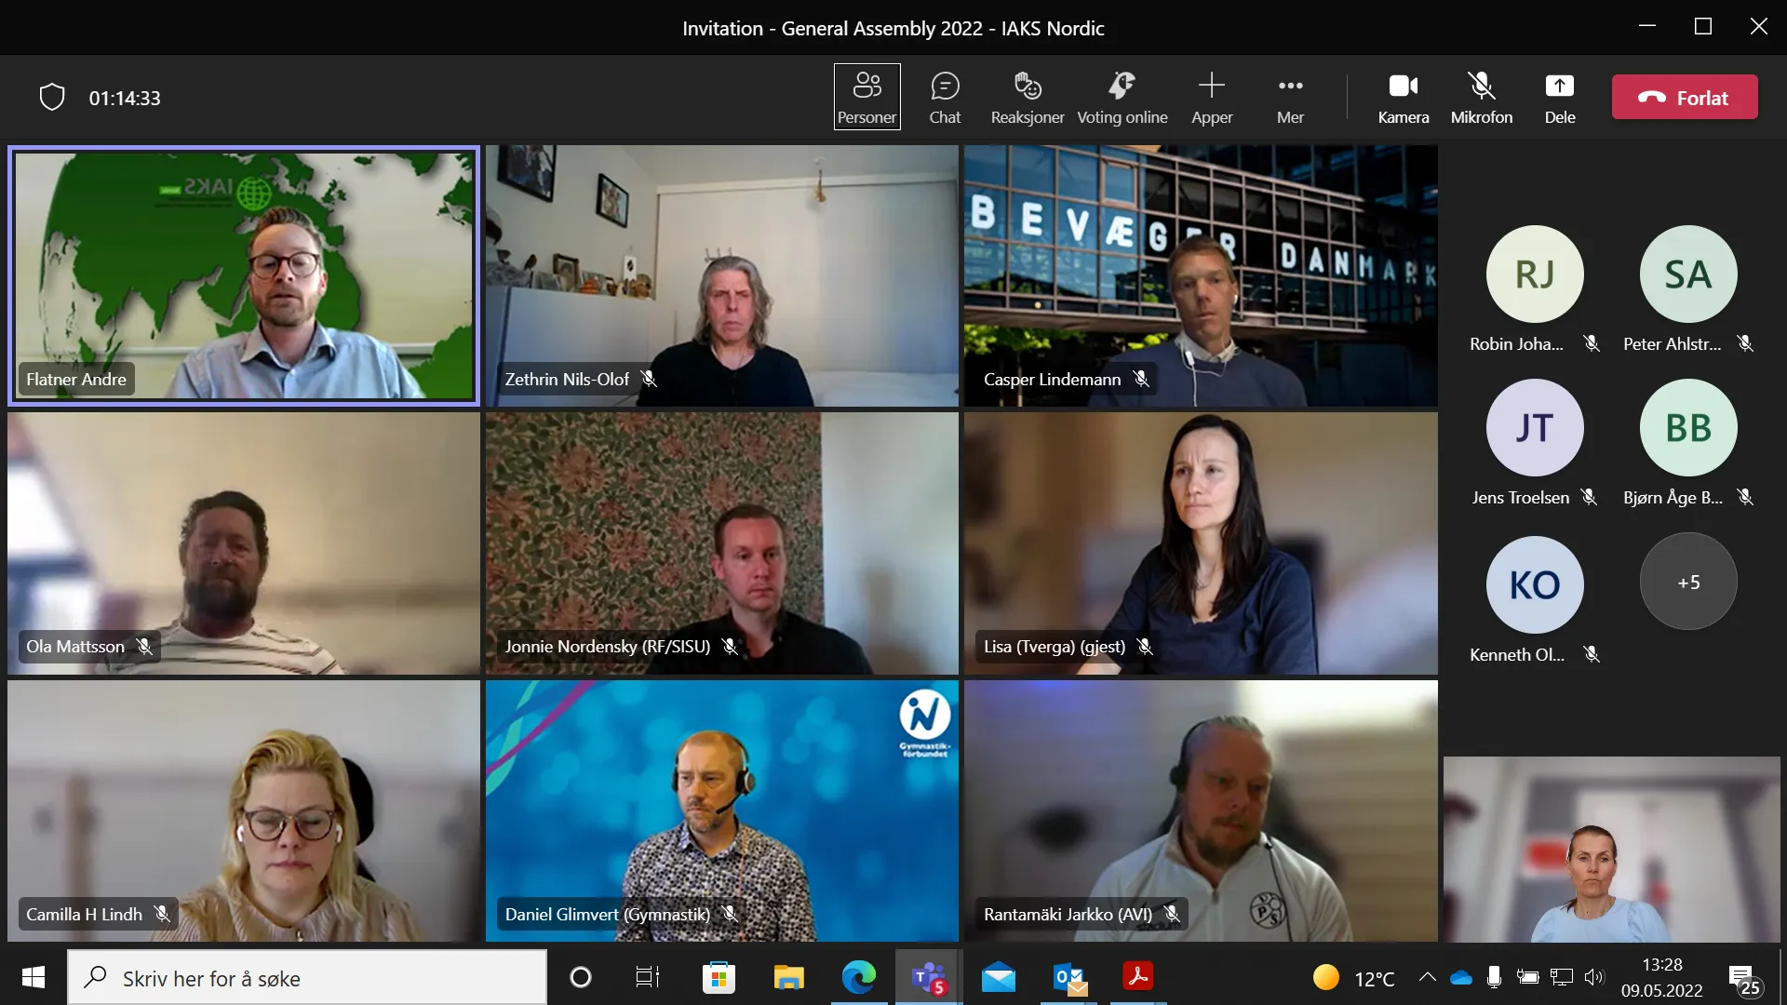This screenshot has width=1787, height=1005.
Task: Show hidden system tray icons chevron
Action: click(x=1427, y=977)
